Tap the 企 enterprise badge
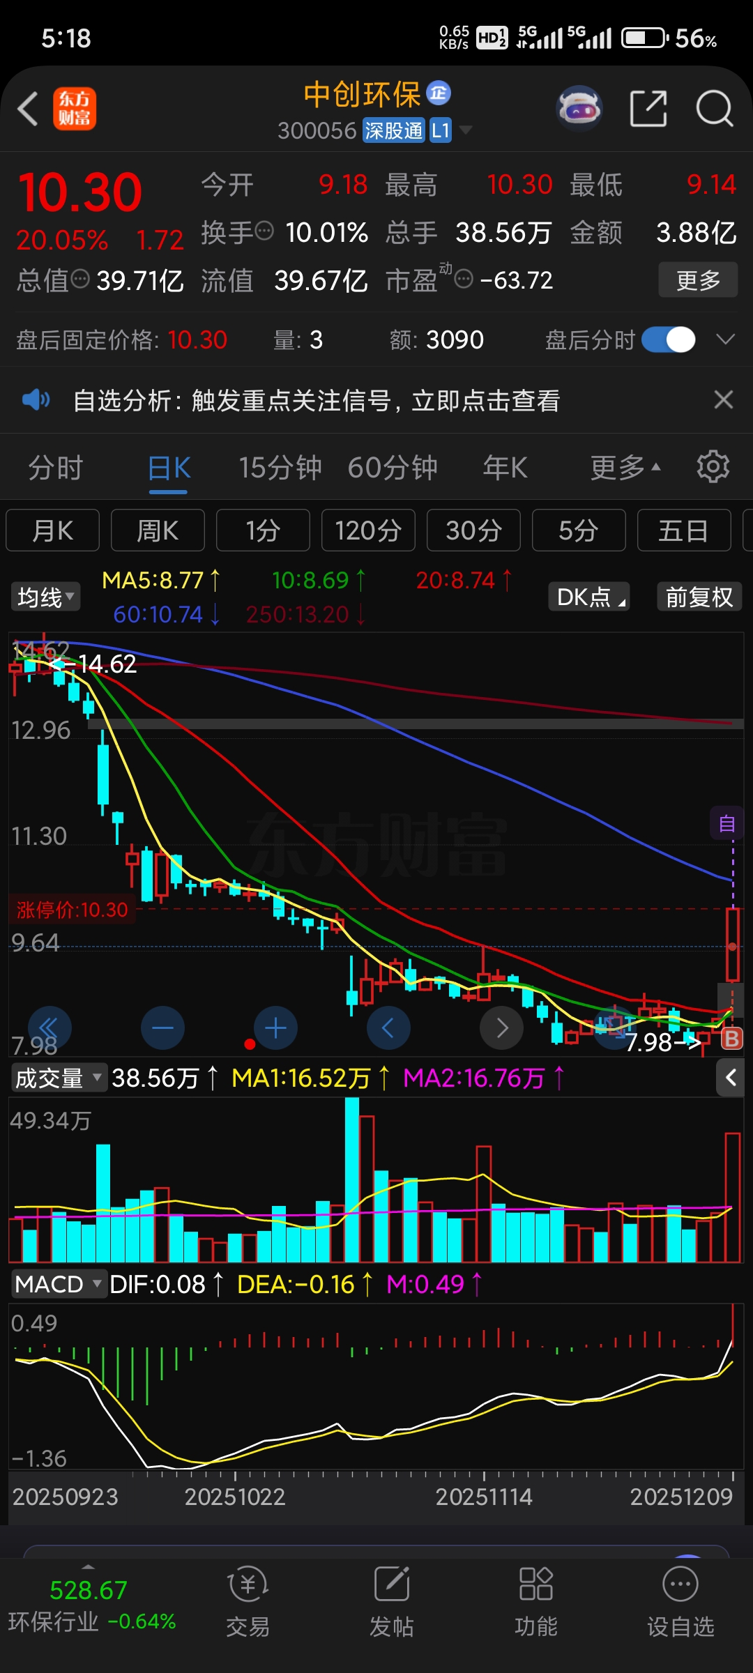 click(x=439, y=93)
